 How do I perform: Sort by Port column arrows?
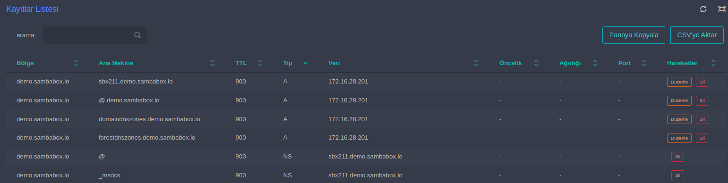(x=643, y=63)
